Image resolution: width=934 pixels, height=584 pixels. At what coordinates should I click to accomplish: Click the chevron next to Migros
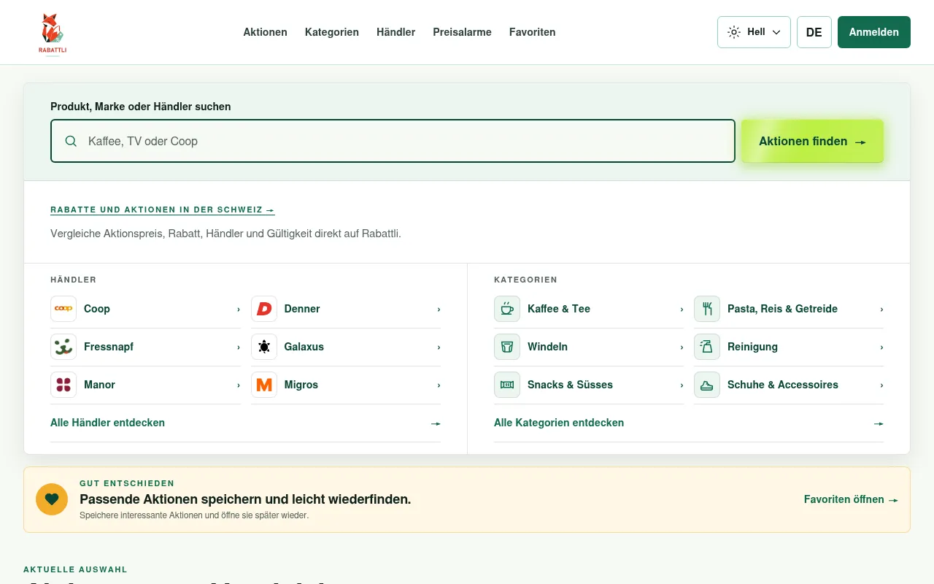(x=439, y=385)
